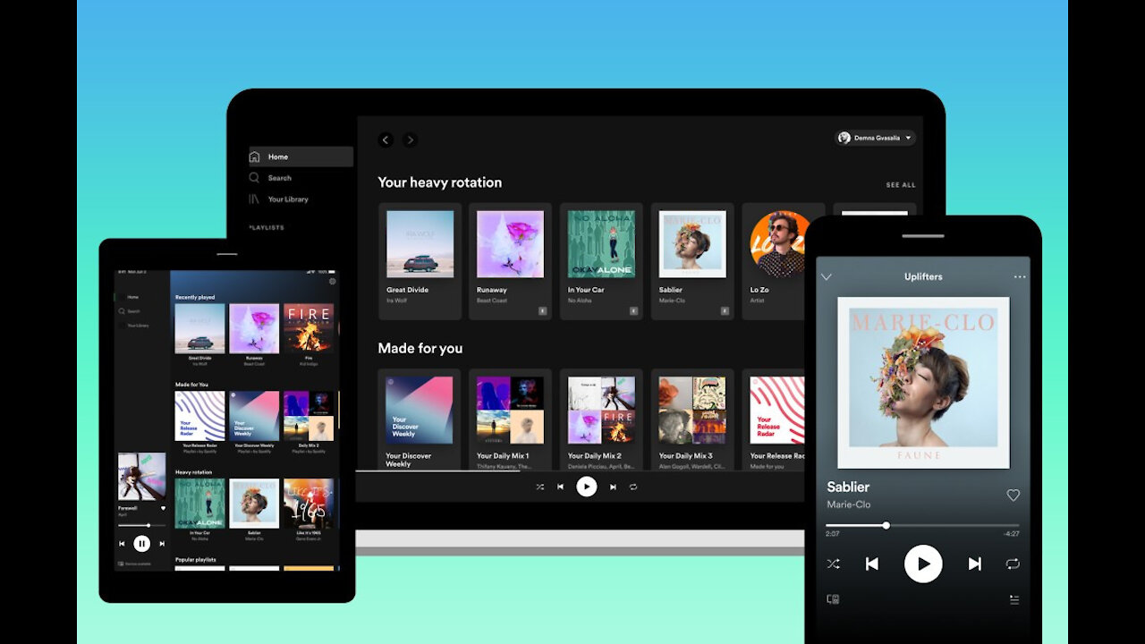The width and height of the screenshot is (1145, 644).
Task: Open the tablet Your Release Radar playlist
Action: (199, 416)
